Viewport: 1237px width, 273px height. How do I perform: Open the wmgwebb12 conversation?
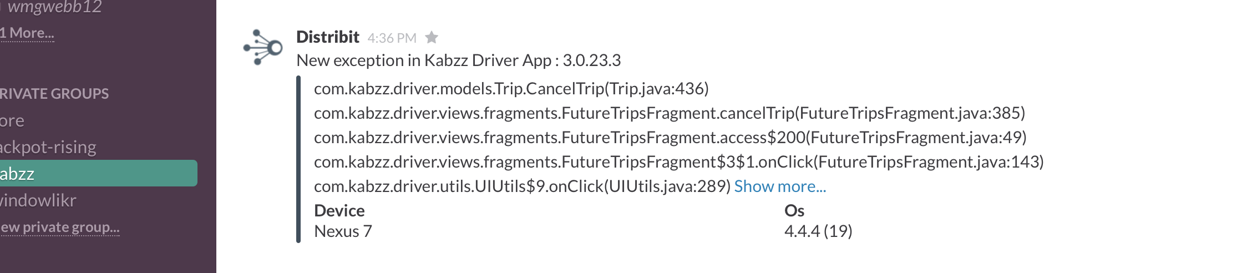[x=54, y=7]
